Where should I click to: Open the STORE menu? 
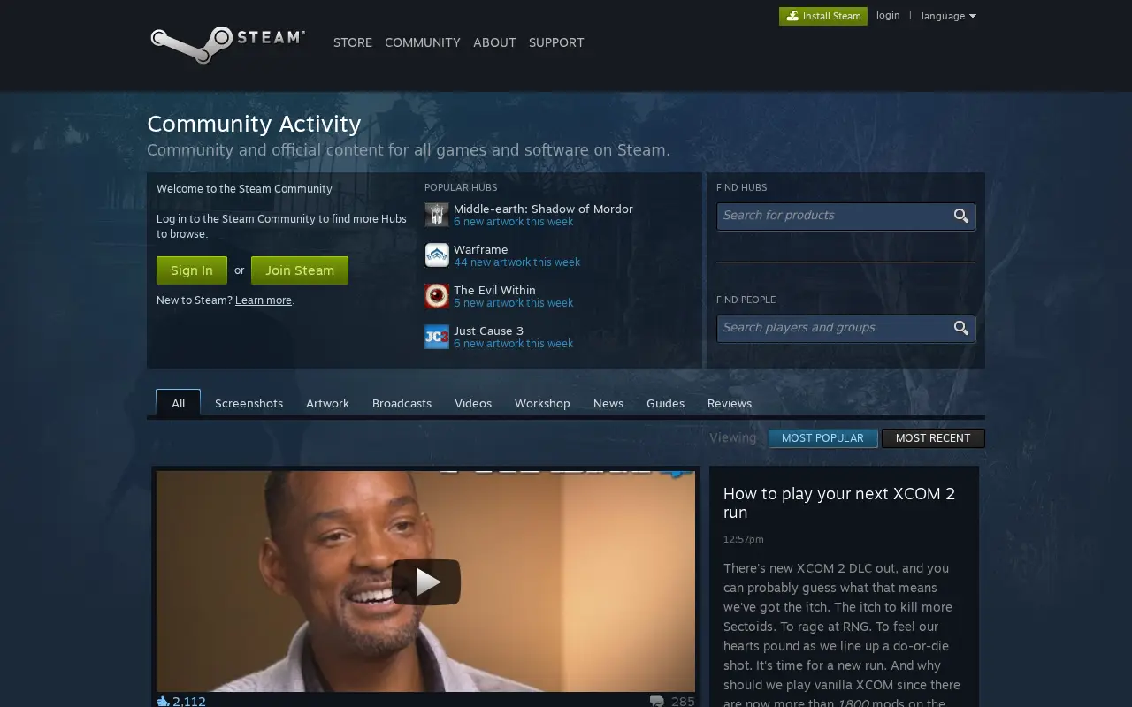click(x=353, y=42)
